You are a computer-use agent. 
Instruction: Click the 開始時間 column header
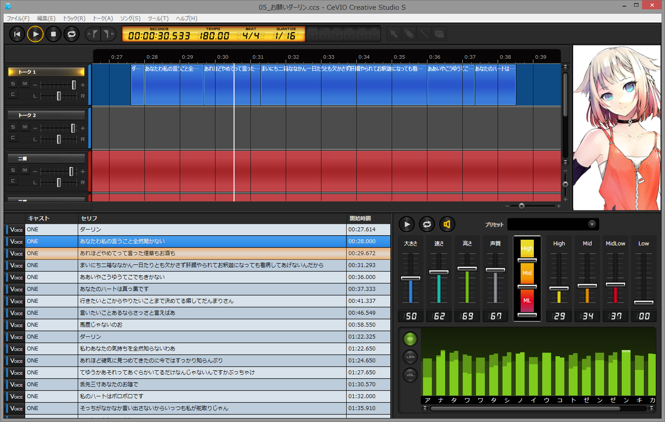click(x=369, y=218)
